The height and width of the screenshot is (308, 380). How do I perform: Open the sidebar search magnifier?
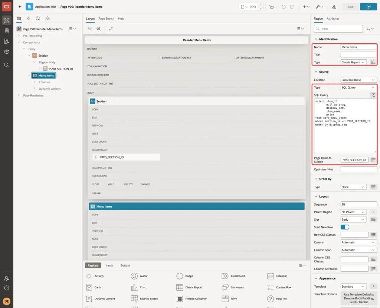[7, 65]
